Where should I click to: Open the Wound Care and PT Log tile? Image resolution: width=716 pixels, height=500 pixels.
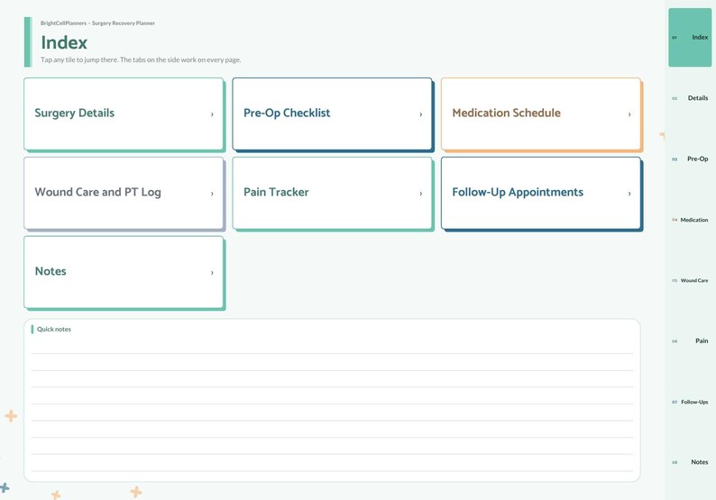pyautogui.click(x=124, y=193)
